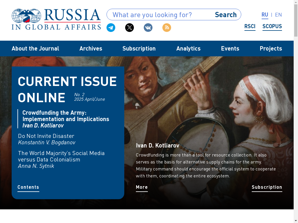Open the SCOPUS link
This screenshot has height=223, width=298.
272,26
